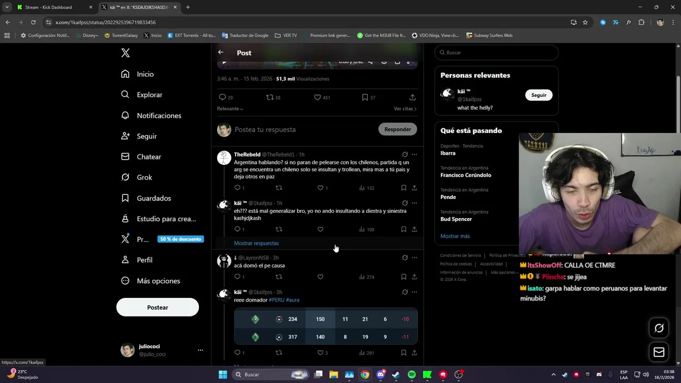Viewport: 681px width, 383px height.
Task: Open Steam from the taskbar
Action: tap(396, 374)
